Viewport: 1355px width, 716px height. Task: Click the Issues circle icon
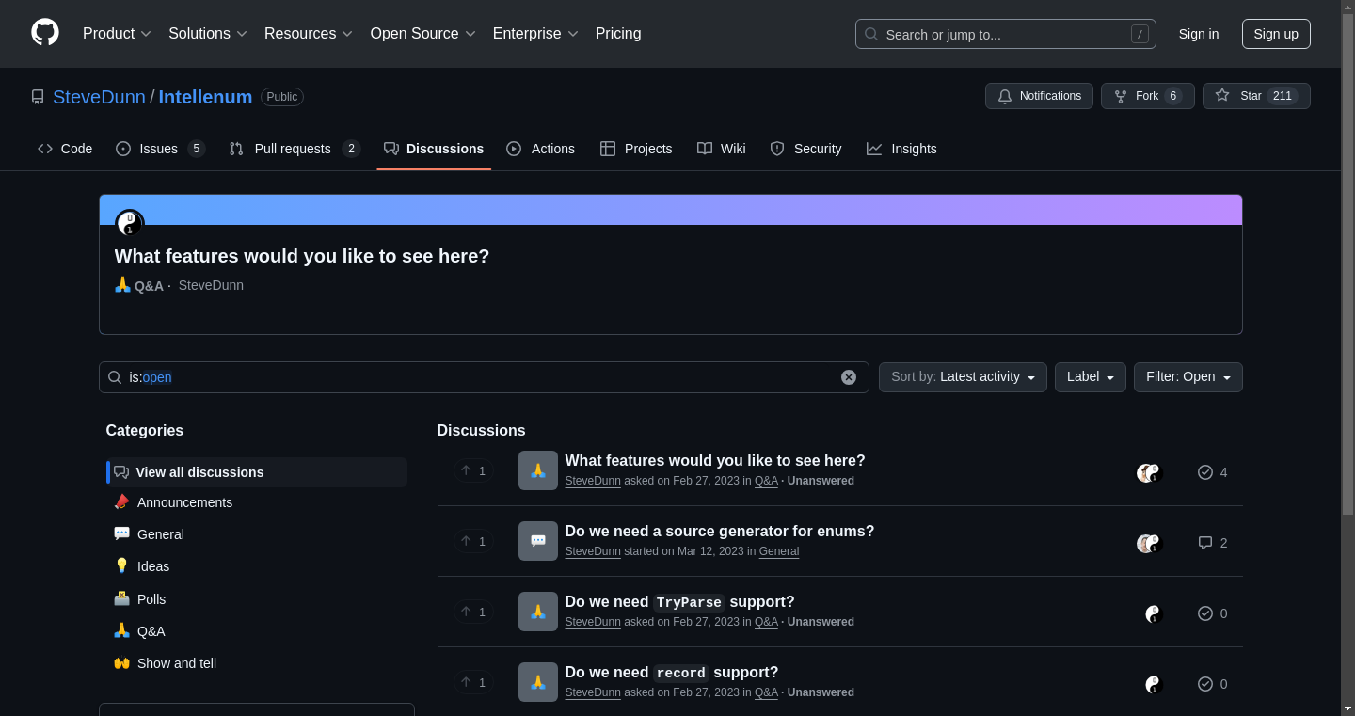(123, 149)
